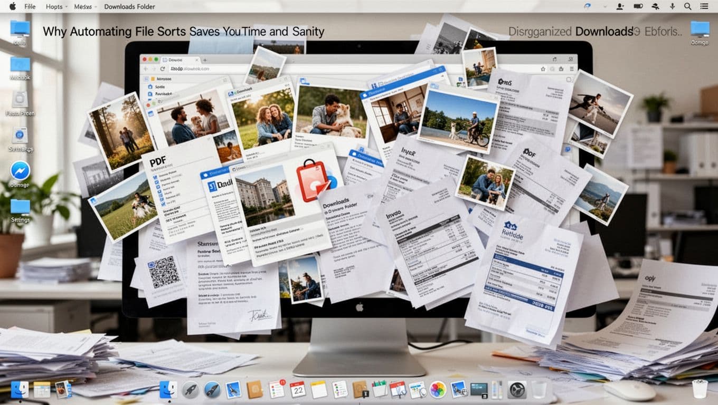Viewport: 718px width, 405px height.
Task: Click the battery status icon in the menu bar
Action: click(638, 6)
